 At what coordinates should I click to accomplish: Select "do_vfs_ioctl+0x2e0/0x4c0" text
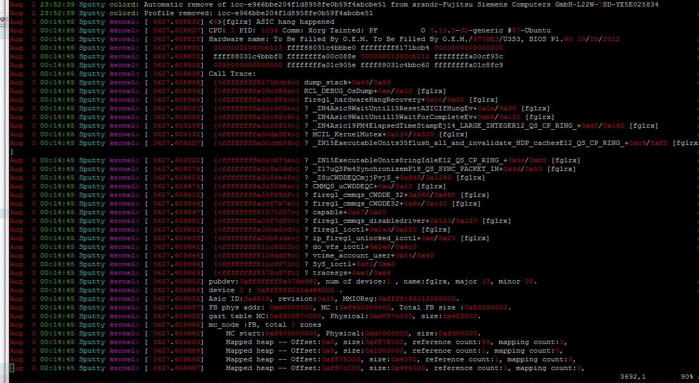[x=365, y=247]
